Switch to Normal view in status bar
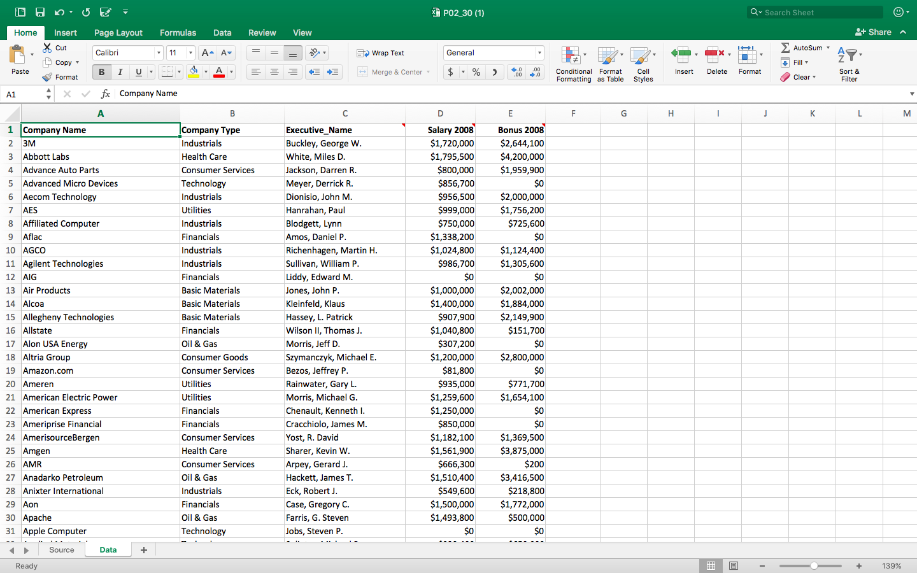The image size is (917, 573). (711, 566)
